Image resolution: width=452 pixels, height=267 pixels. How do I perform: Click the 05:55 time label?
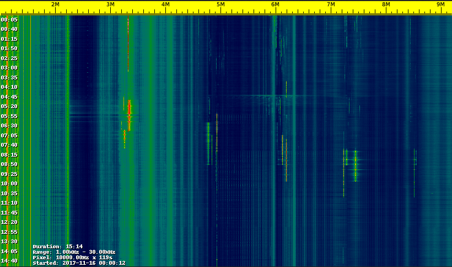point(9,116)
